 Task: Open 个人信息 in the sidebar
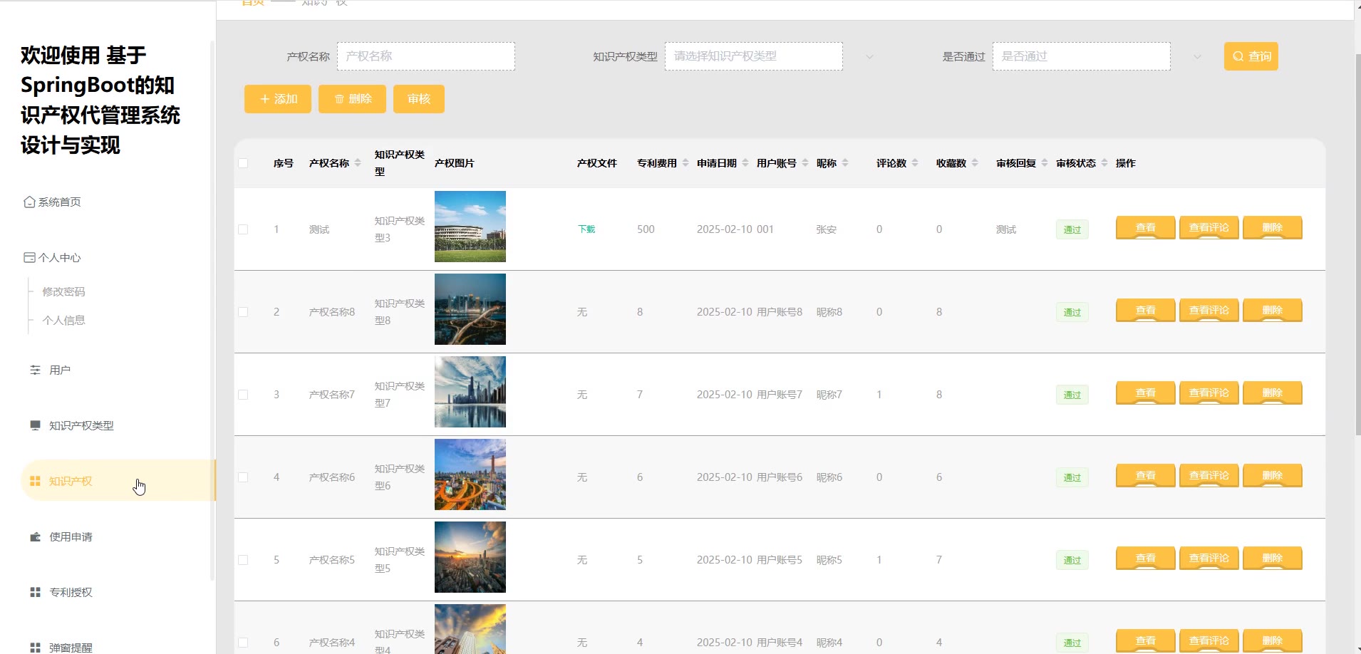coord(63,321)
